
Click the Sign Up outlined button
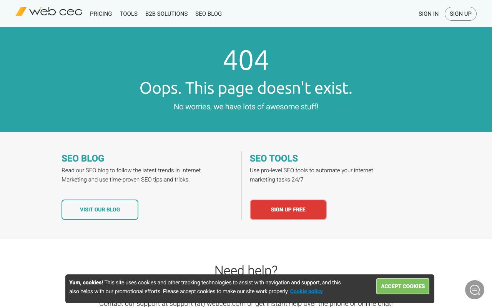point(460,14)
